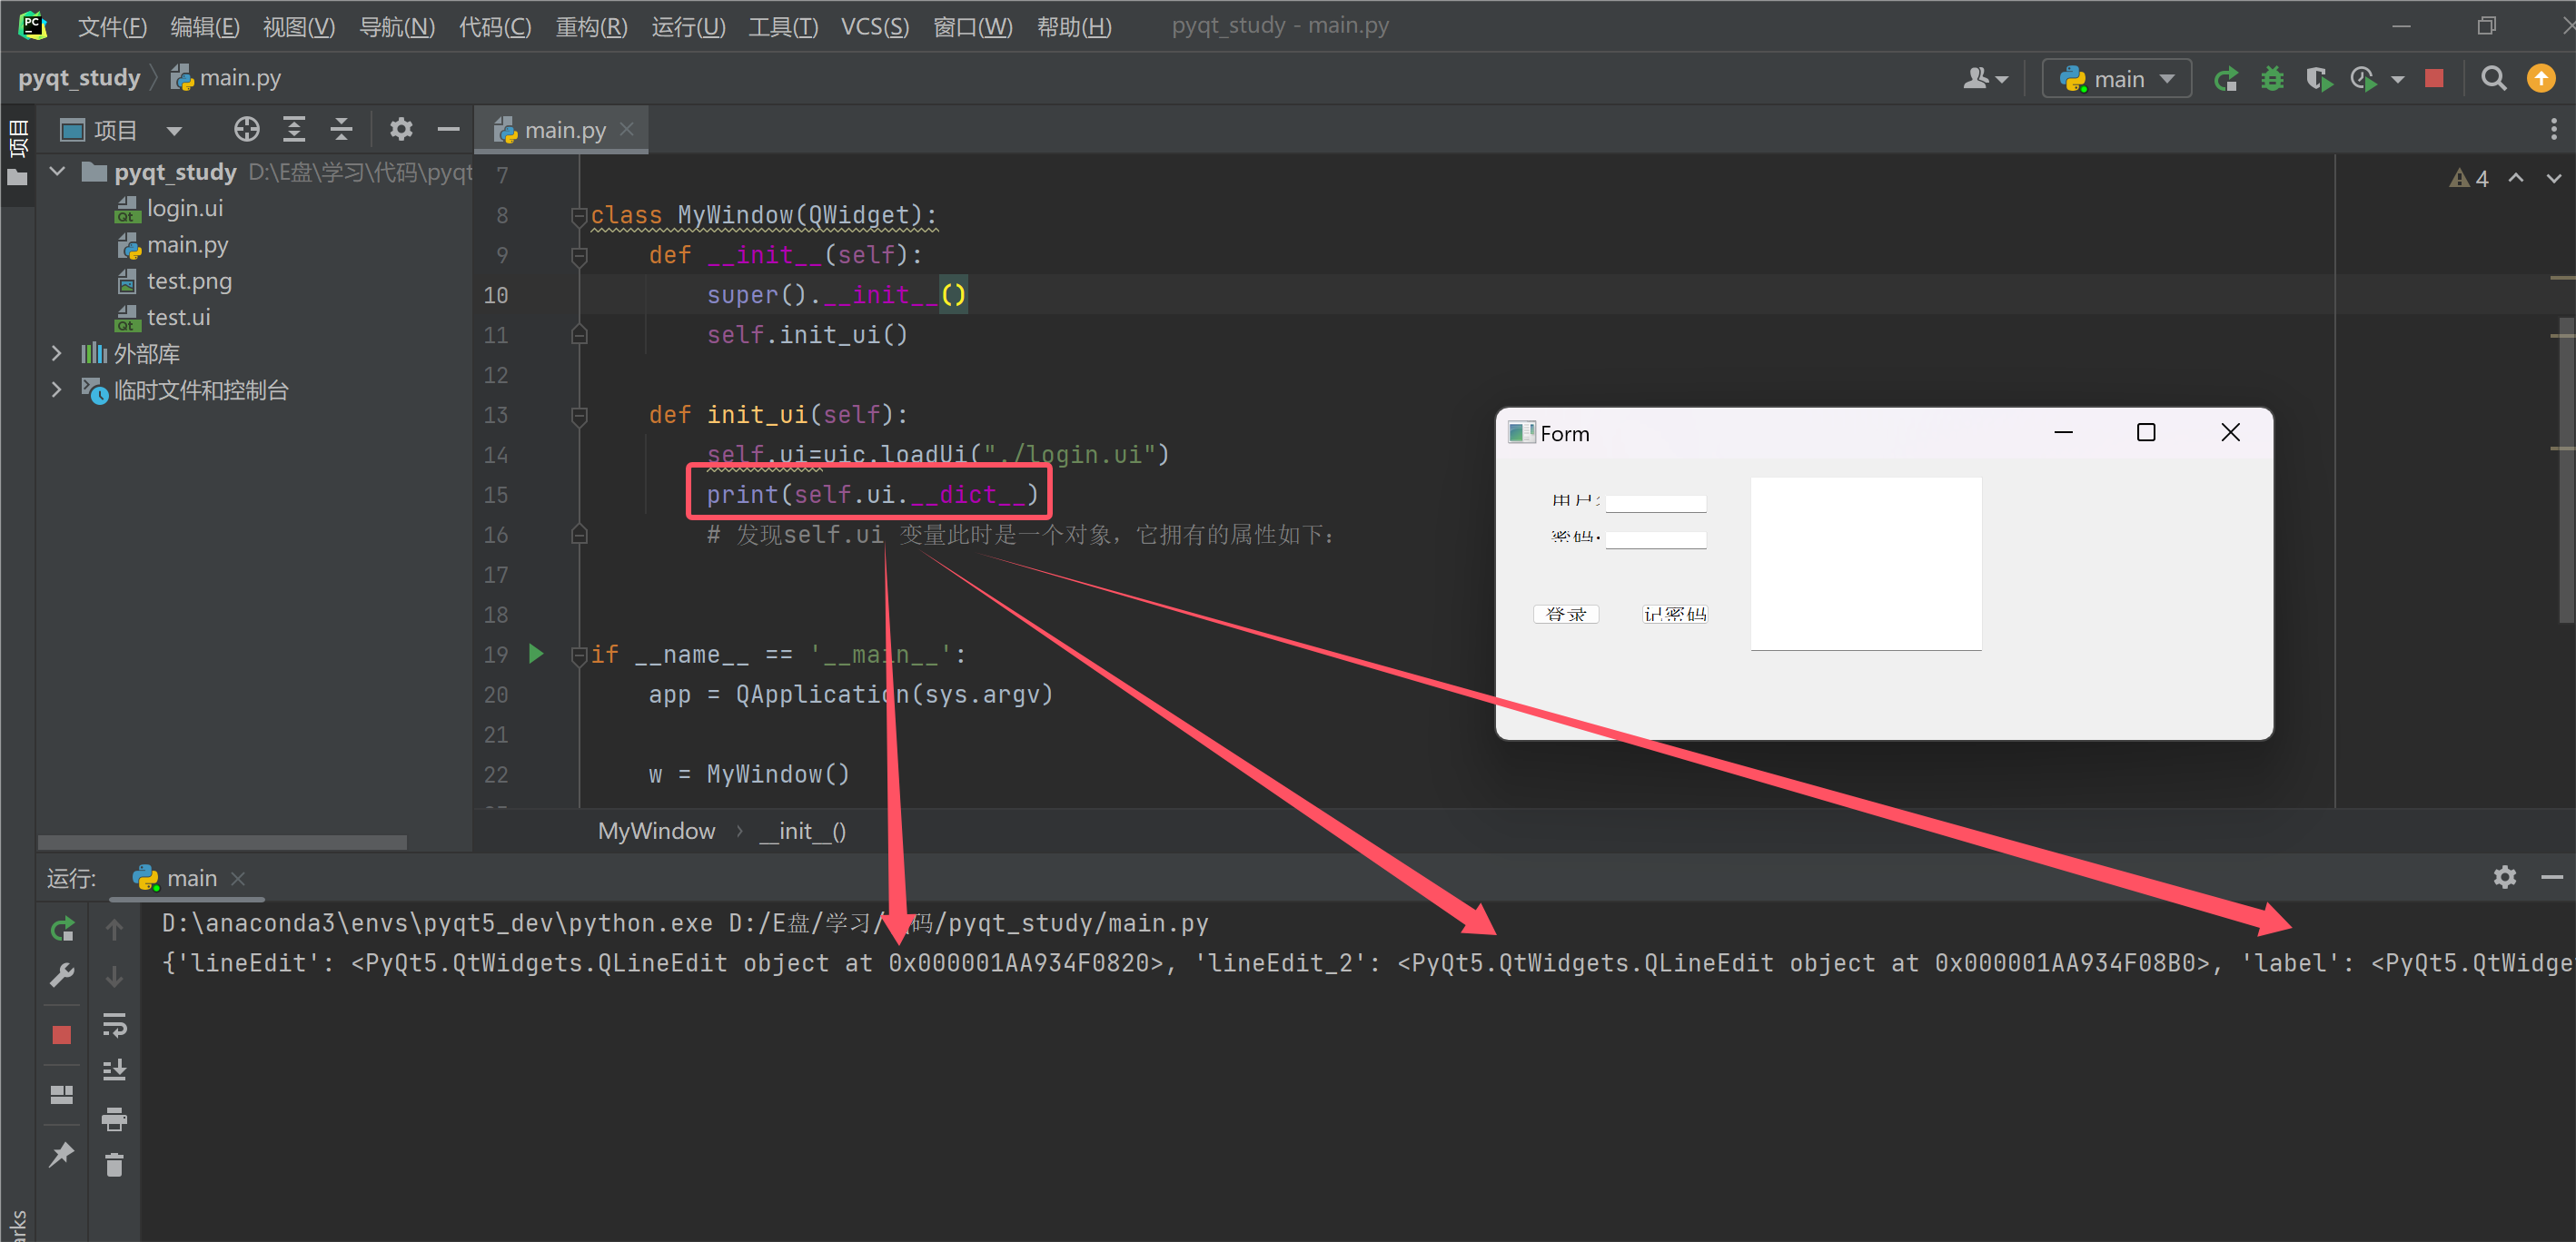Click the warnings indicator showing 4
This screenshot has height=1242, width=2576.
tap(2469, 179)
